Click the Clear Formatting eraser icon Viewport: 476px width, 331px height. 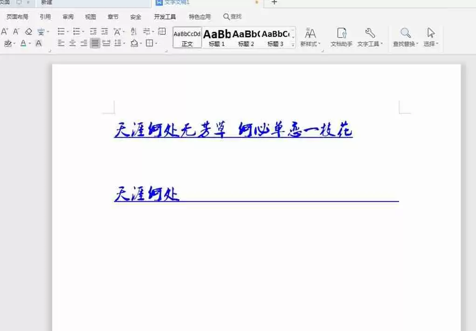[x=28, y=32]
